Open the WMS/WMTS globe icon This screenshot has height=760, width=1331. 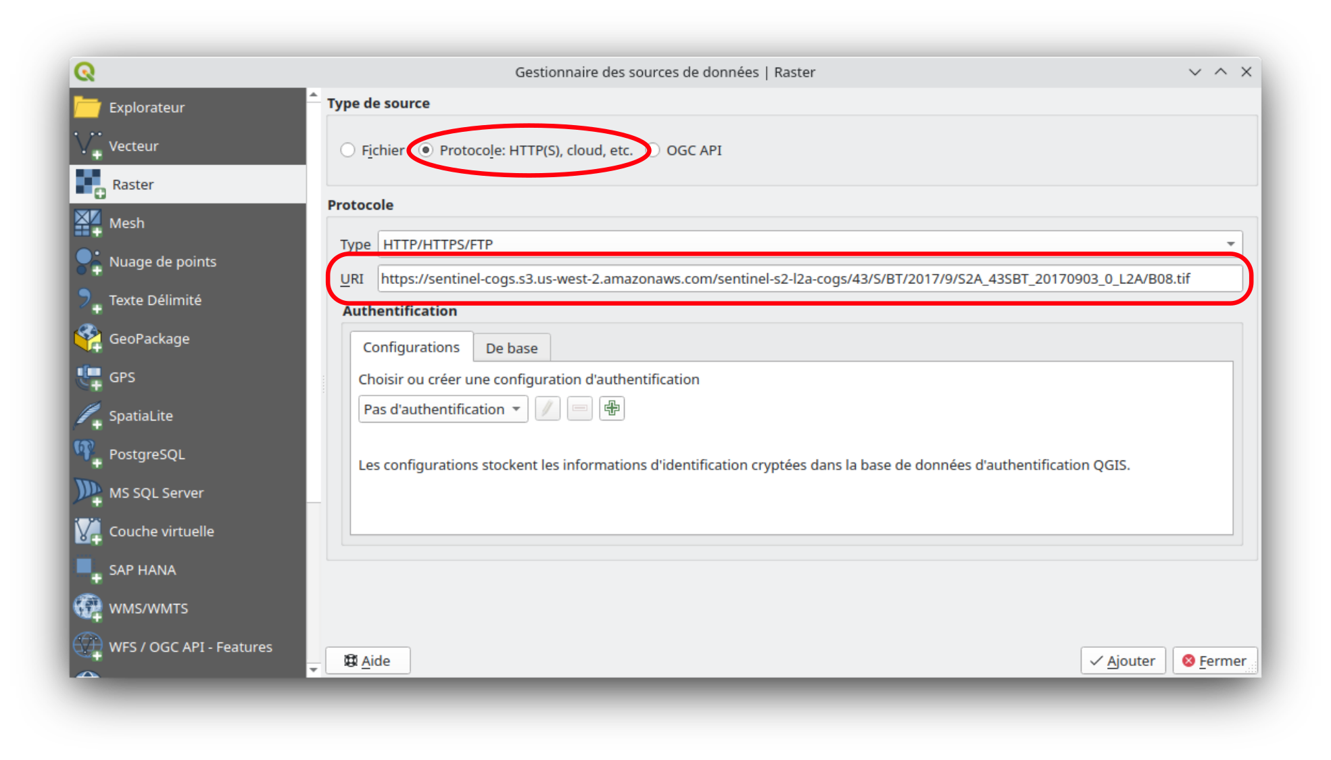87,608
